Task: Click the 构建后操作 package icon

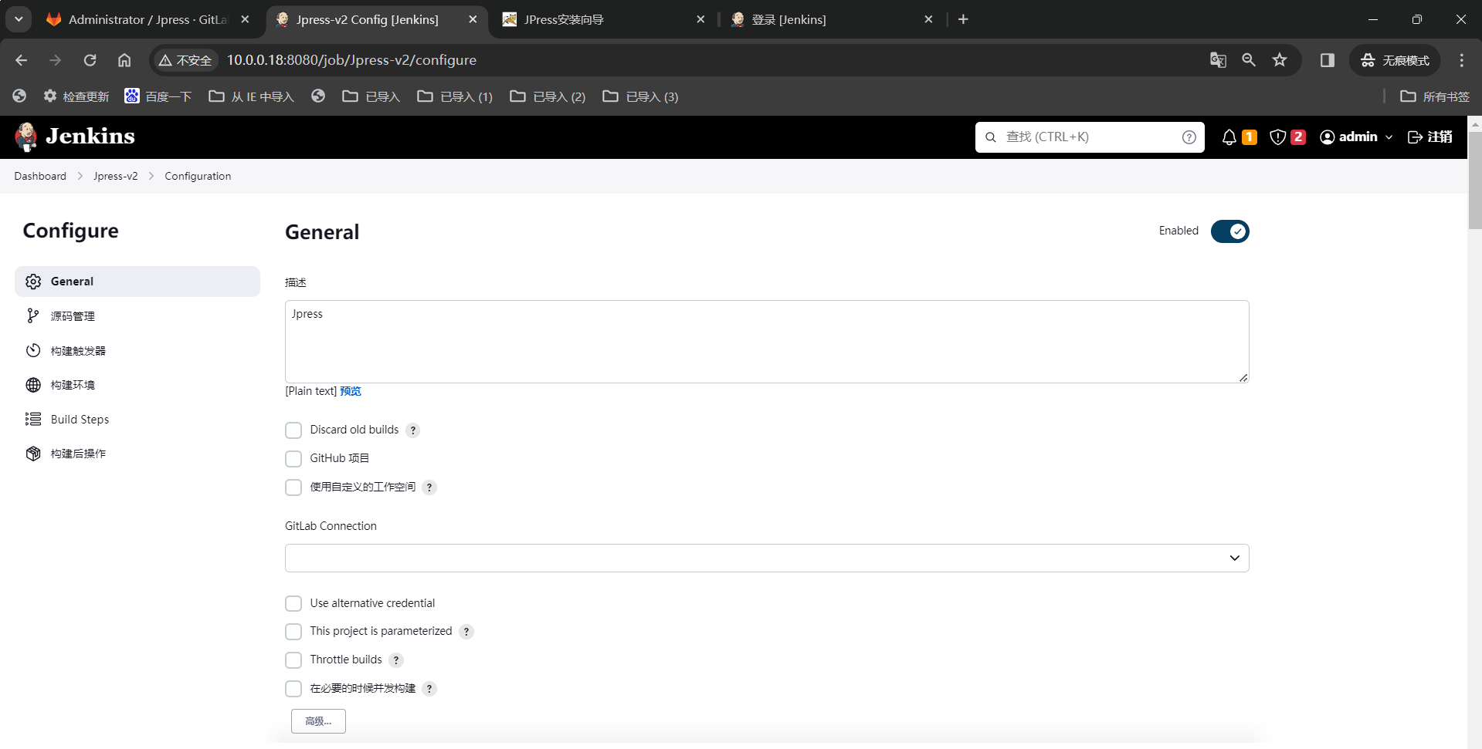Action: coord(33,454)
